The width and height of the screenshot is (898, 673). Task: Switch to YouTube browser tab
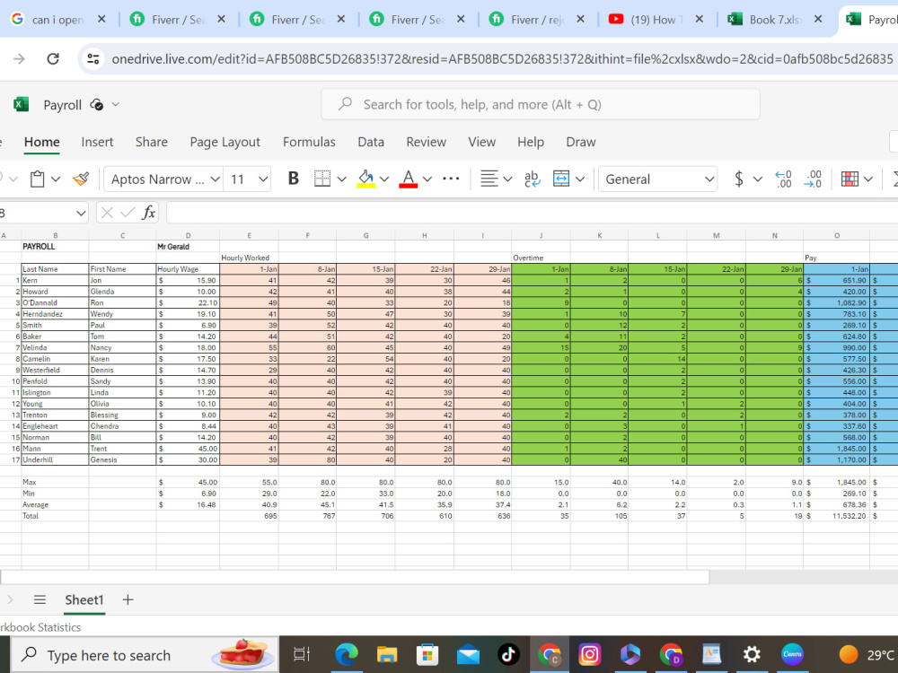pyautogui.click(x=656, y=20)
